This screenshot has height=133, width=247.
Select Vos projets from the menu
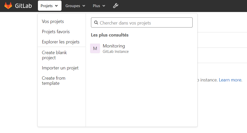(x=53, y=21)
